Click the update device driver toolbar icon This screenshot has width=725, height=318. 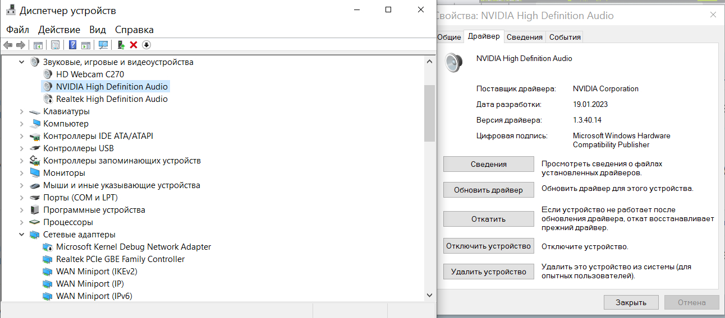point(121,45)
